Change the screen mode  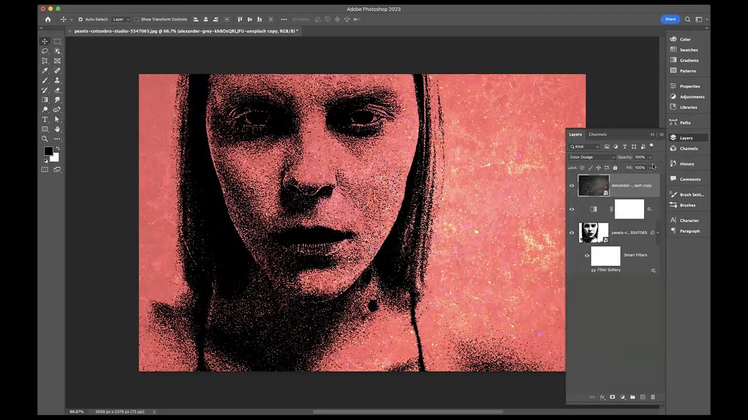(57, 170)
